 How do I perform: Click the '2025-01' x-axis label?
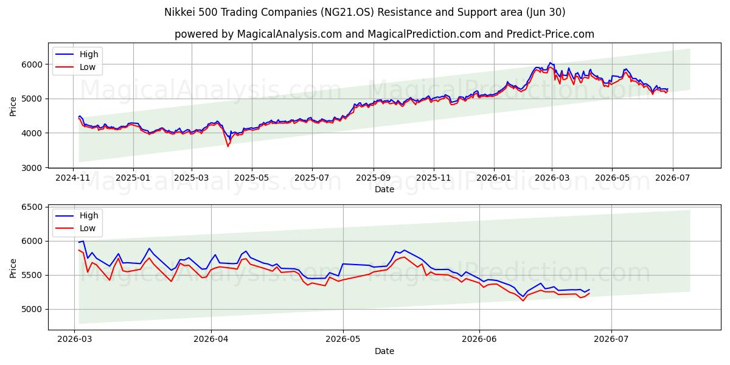coord(133,179)
